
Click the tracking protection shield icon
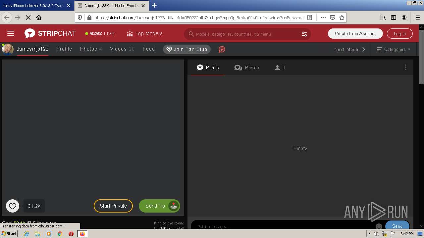click(x=80, y=18)
